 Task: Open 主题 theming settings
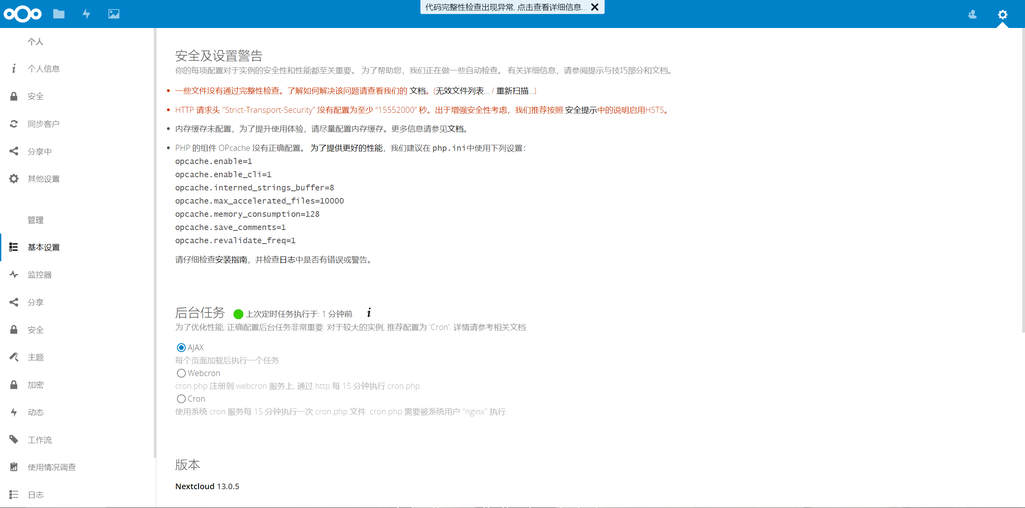point(36,357)
